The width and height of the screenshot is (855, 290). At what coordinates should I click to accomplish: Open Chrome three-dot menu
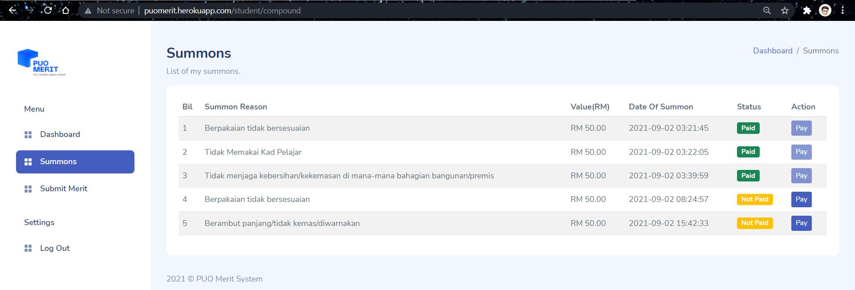[843, 10]
